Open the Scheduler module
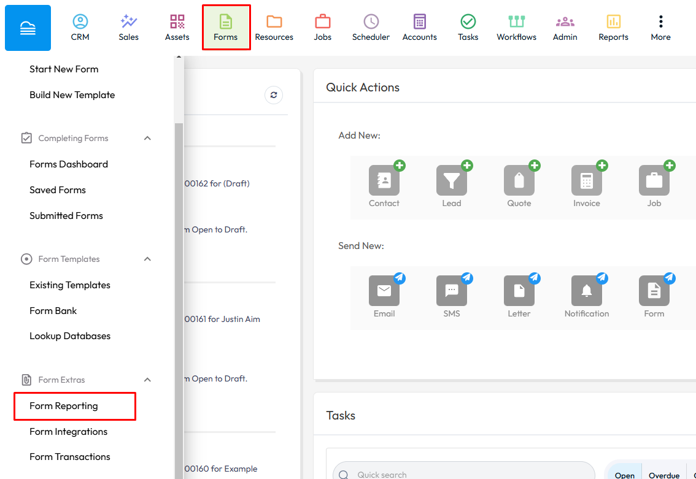The image size is (696, 479). tap(371, 28)
